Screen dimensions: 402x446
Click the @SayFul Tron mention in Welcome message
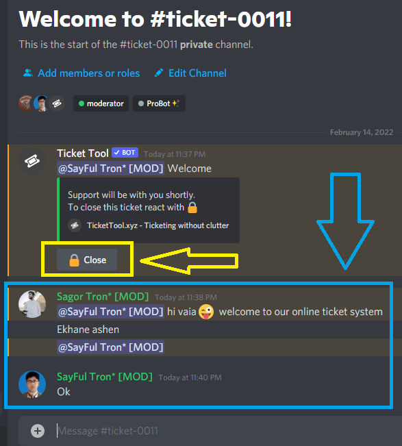[x=110, y=169]
